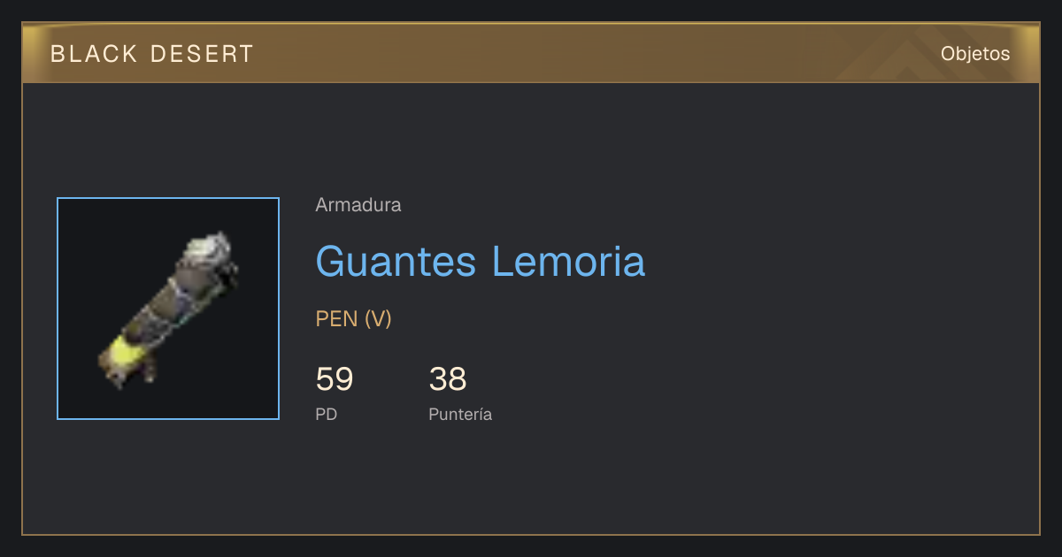The width and height of the screenshot is (1062, 557).
Task: Select the Guantes Lemoria item name
Action: [x=481, y=261]
